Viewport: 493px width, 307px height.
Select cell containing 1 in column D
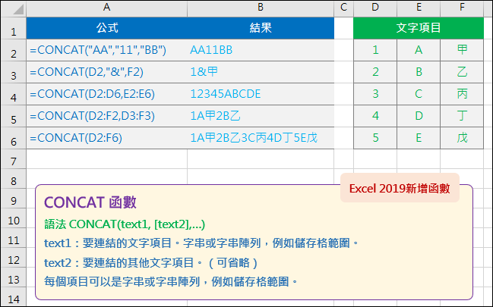click(x=375, y=50)
